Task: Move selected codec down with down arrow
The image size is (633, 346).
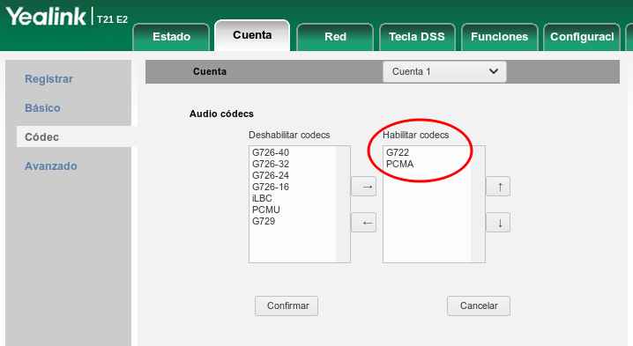Action: [498, 223]
